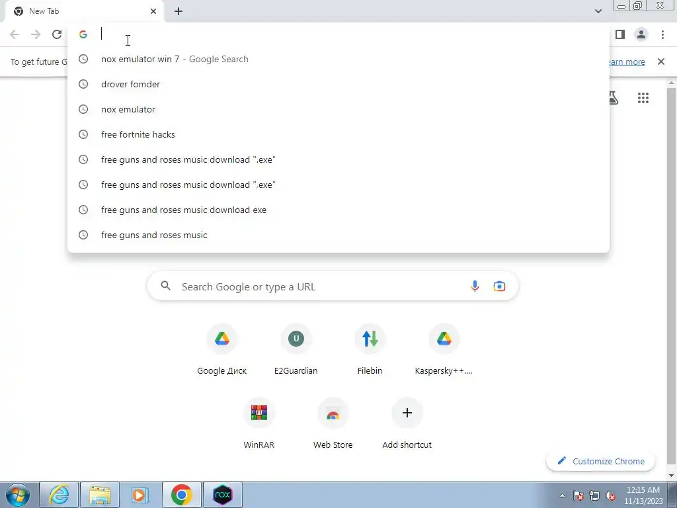
Task: Click the back navigation arrow
Action: 15,34
